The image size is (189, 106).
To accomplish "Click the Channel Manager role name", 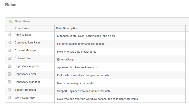I will pos(26,50).
